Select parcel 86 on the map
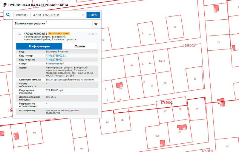 tap(180, 132)
